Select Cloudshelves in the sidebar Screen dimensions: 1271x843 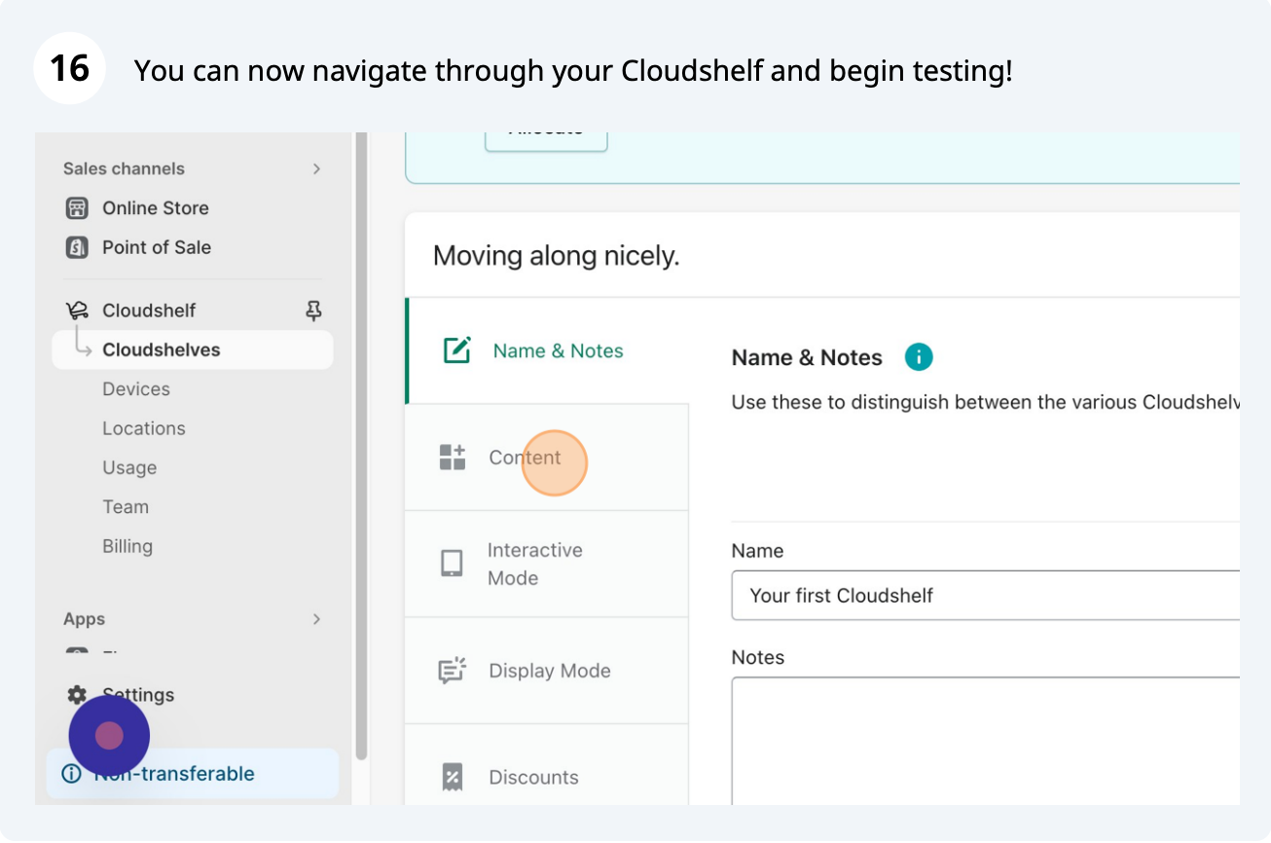pyautogui.click(x=193, y=350)
